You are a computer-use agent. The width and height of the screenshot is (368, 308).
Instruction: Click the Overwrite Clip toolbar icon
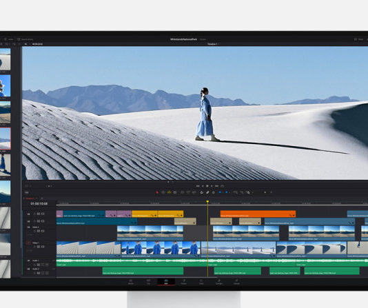[x=188, y=192]
